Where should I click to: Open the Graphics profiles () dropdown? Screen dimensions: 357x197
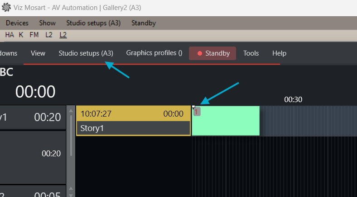pyautogui.click(x=154, y=53)
